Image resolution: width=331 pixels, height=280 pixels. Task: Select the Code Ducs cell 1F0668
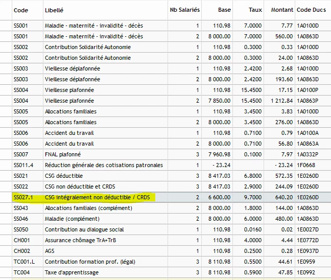point(305,165)
